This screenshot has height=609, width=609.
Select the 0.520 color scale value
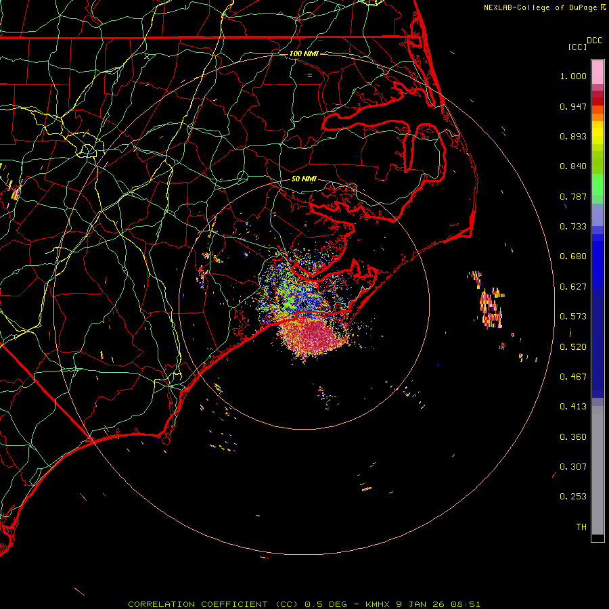[x=573, y=347]
